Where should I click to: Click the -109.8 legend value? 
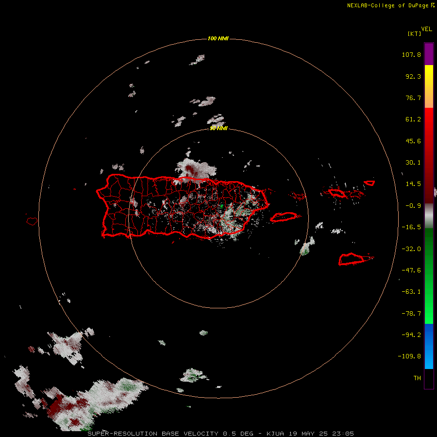pos(409,356)
